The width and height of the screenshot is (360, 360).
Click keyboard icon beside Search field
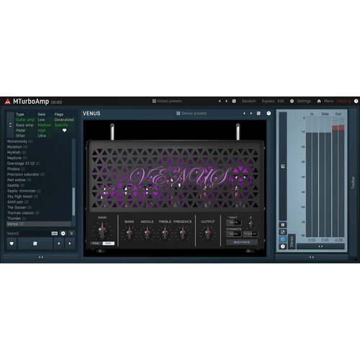click(55, 233)
